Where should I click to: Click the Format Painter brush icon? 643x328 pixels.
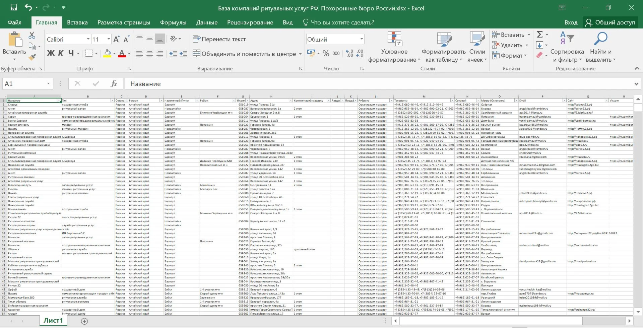point(32,57)
